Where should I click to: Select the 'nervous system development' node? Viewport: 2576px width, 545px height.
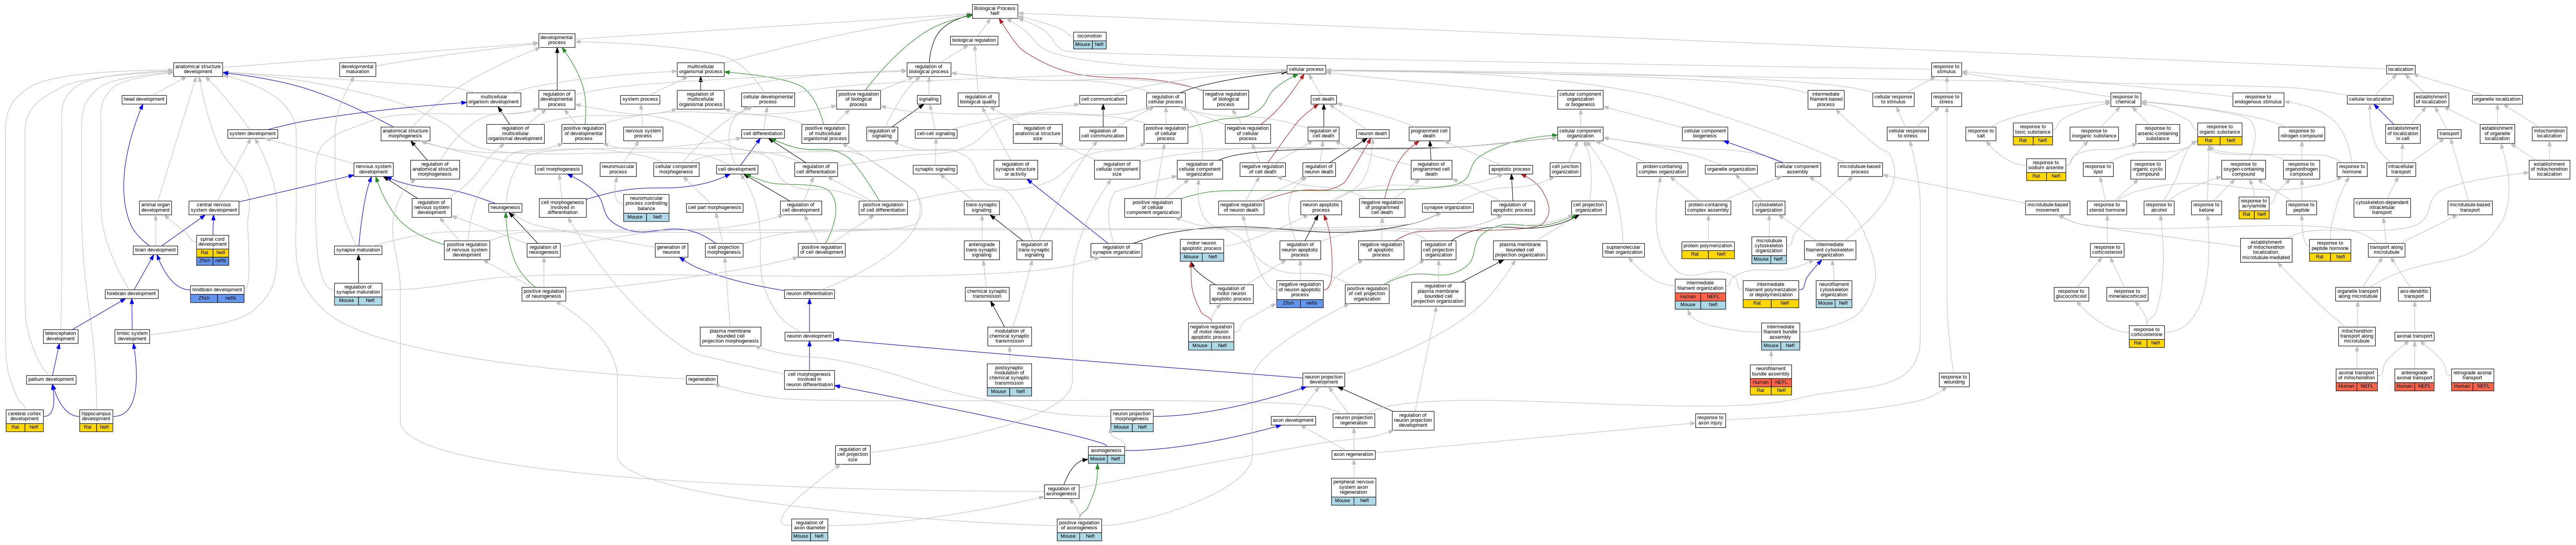tap(373, 170)
